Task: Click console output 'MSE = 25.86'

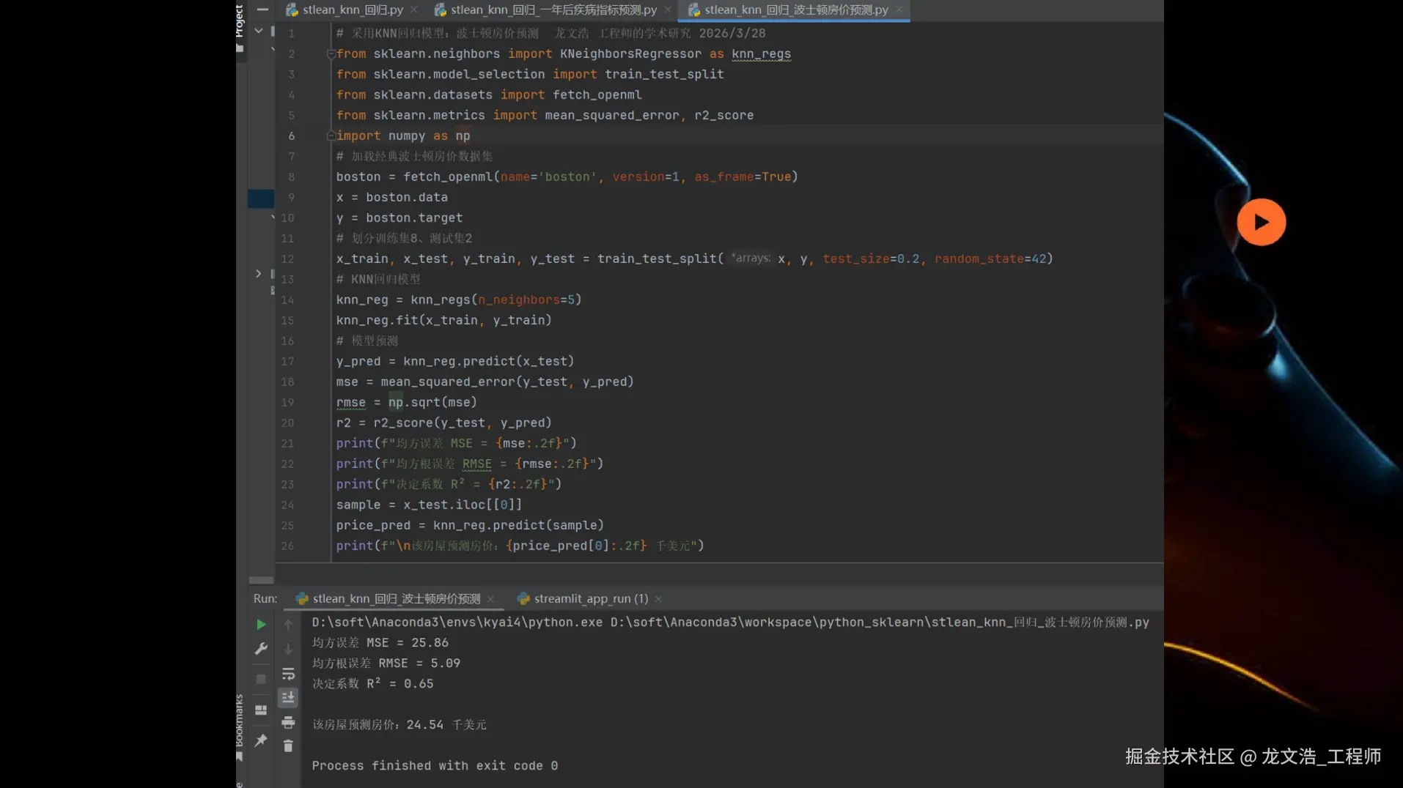Action: coord(408,643)
